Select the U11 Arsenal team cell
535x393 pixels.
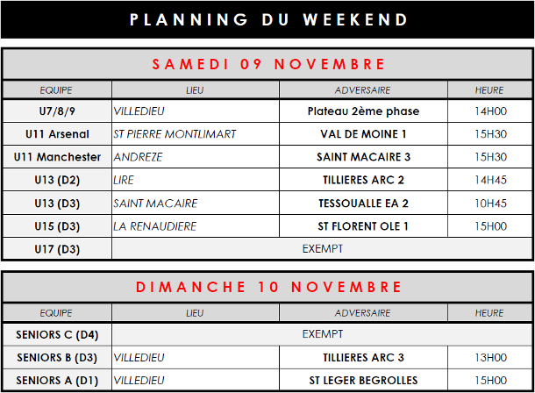[x=58, y=134]
